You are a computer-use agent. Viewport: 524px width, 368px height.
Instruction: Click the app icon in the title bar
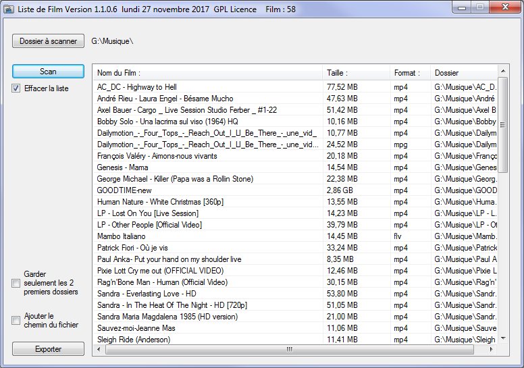click(9, 9)
